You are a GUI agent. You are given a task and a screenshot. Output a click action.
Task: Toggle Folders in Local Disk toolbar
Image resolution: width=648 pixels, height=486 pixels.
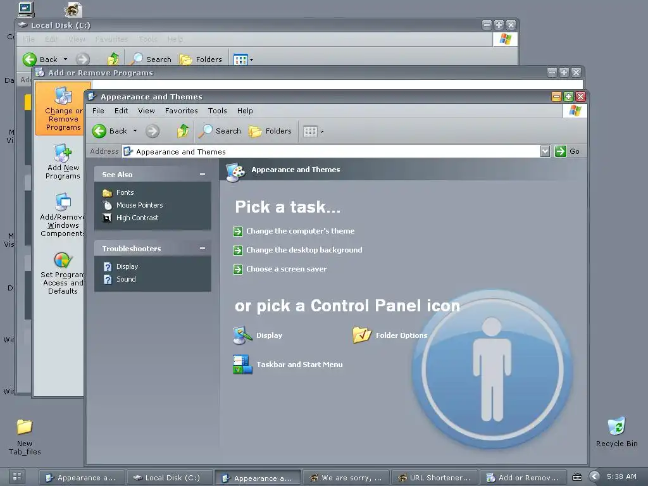pyautogui.click(x=201, y=59)
